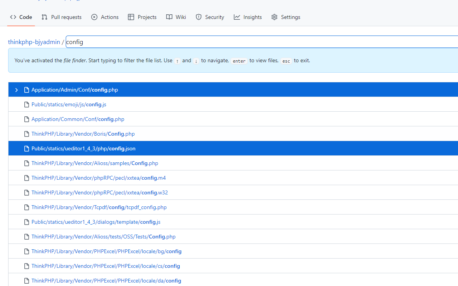Open Alioss/tests/OSS/Tests/Config.php file
The image size is (458, 286).
pyautogui.click(x=104, y=237)
